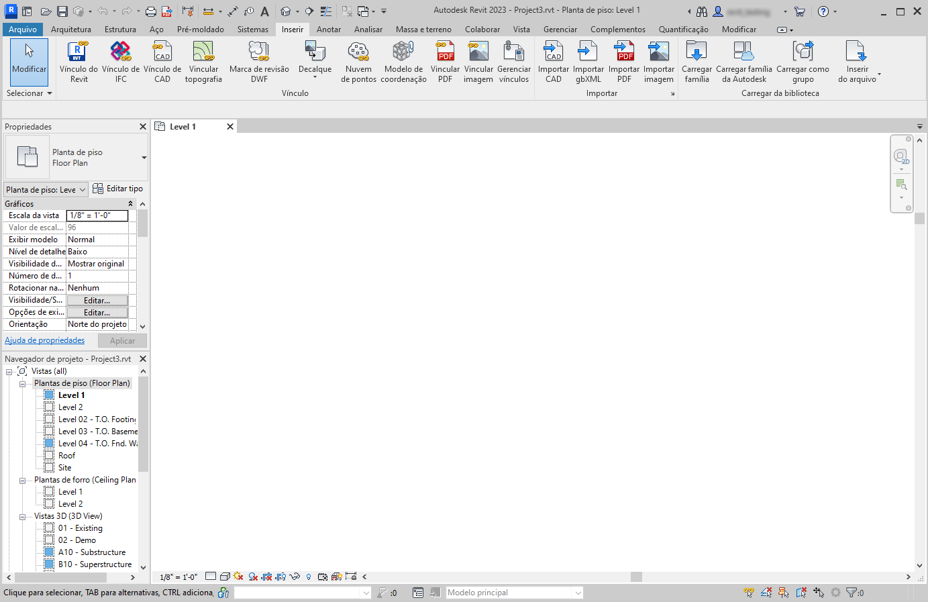Select the Roof view in project browser
The width and height of the screenshot is (928, 602).
click(66, 456)
